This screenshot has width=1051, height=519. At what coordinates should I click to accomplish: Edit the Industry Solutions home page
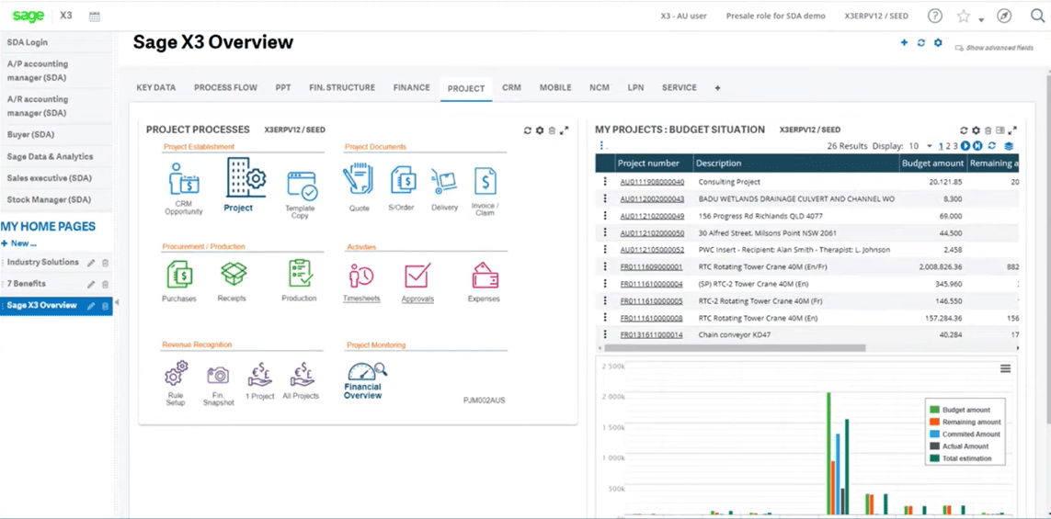[x=91, y=263]
